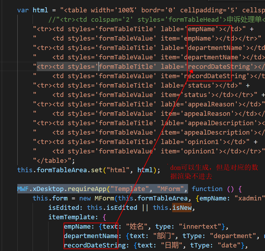Click the "MForm" string argument

[170, 189]
